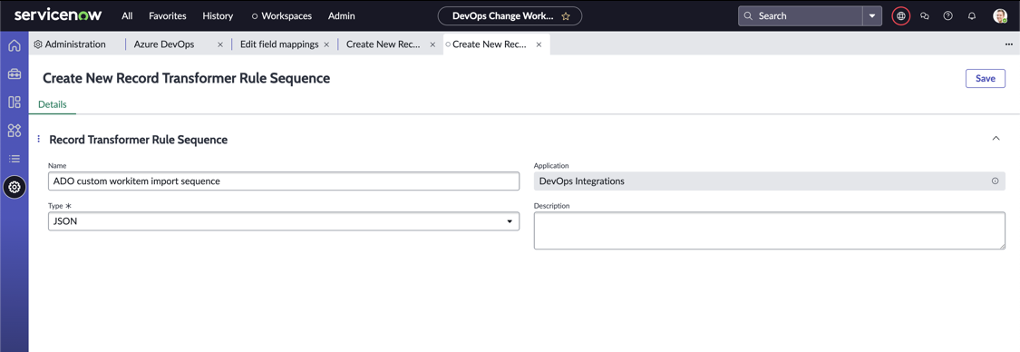Viewport: 1020px width, 352px height.
Task: Star the DevOps Change Workspace favorite
Action: click(565, 16)
